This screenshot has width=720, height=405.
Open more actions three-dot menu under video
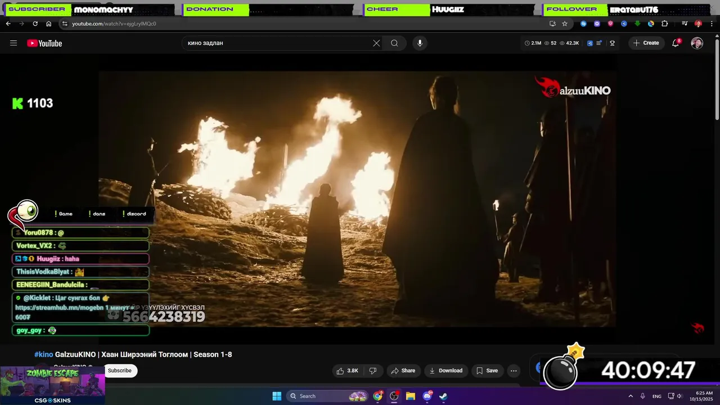(x=514, y=371)
